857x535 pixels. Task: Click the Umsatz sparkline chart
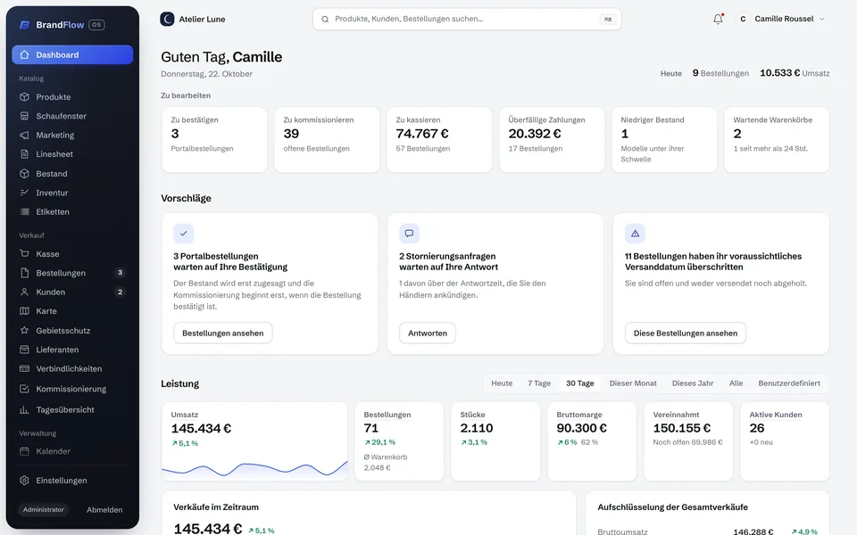click(254, 469)
